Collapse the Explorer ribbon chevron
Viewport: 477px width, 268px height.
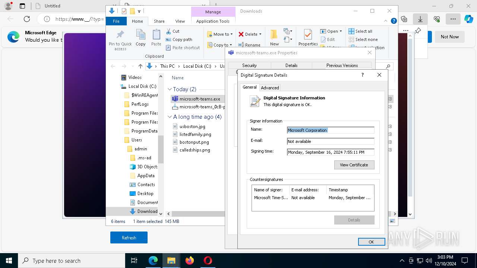(x=386, y=21)
